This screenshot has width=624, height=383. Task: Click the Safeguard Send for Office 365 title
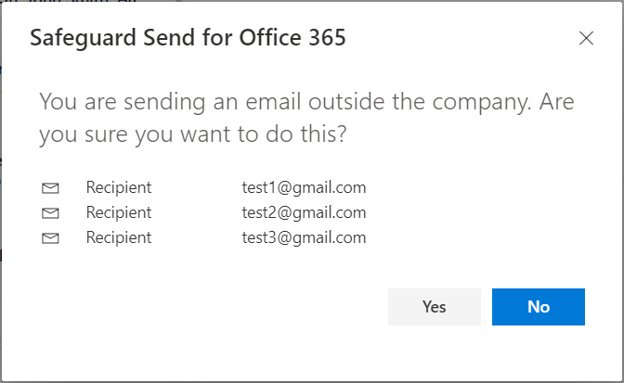coord(188,38)
